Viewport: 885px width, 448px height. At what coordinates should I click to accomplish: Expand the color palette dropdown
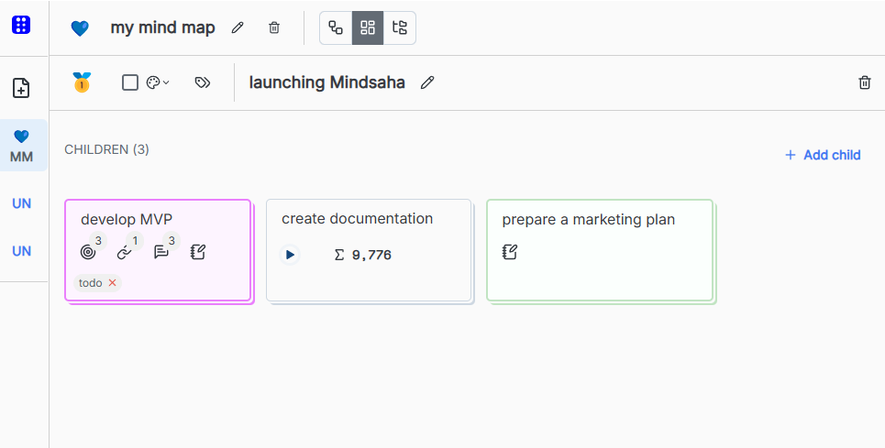click(158, 82)
